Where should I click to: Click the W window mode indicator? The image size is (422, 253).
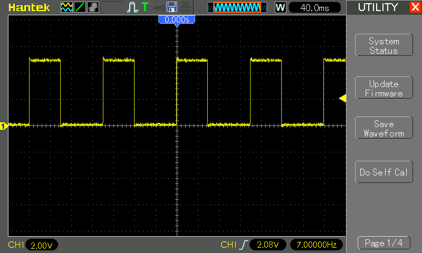click(281, 7)
